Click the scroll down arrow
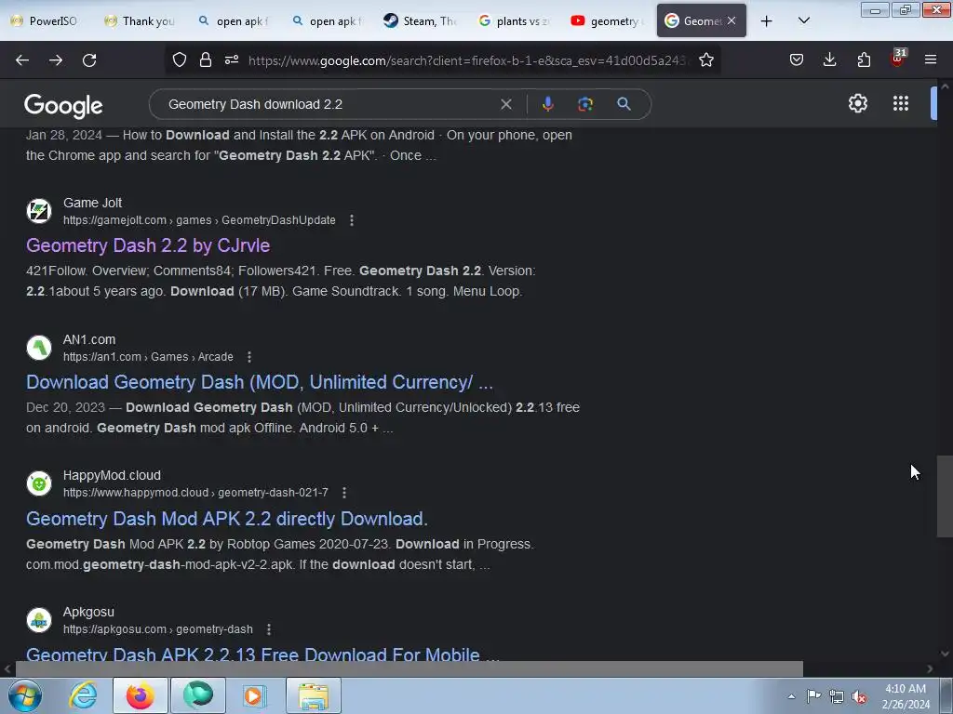The width and height of the screenshot is (953, 714). (945, 654)
